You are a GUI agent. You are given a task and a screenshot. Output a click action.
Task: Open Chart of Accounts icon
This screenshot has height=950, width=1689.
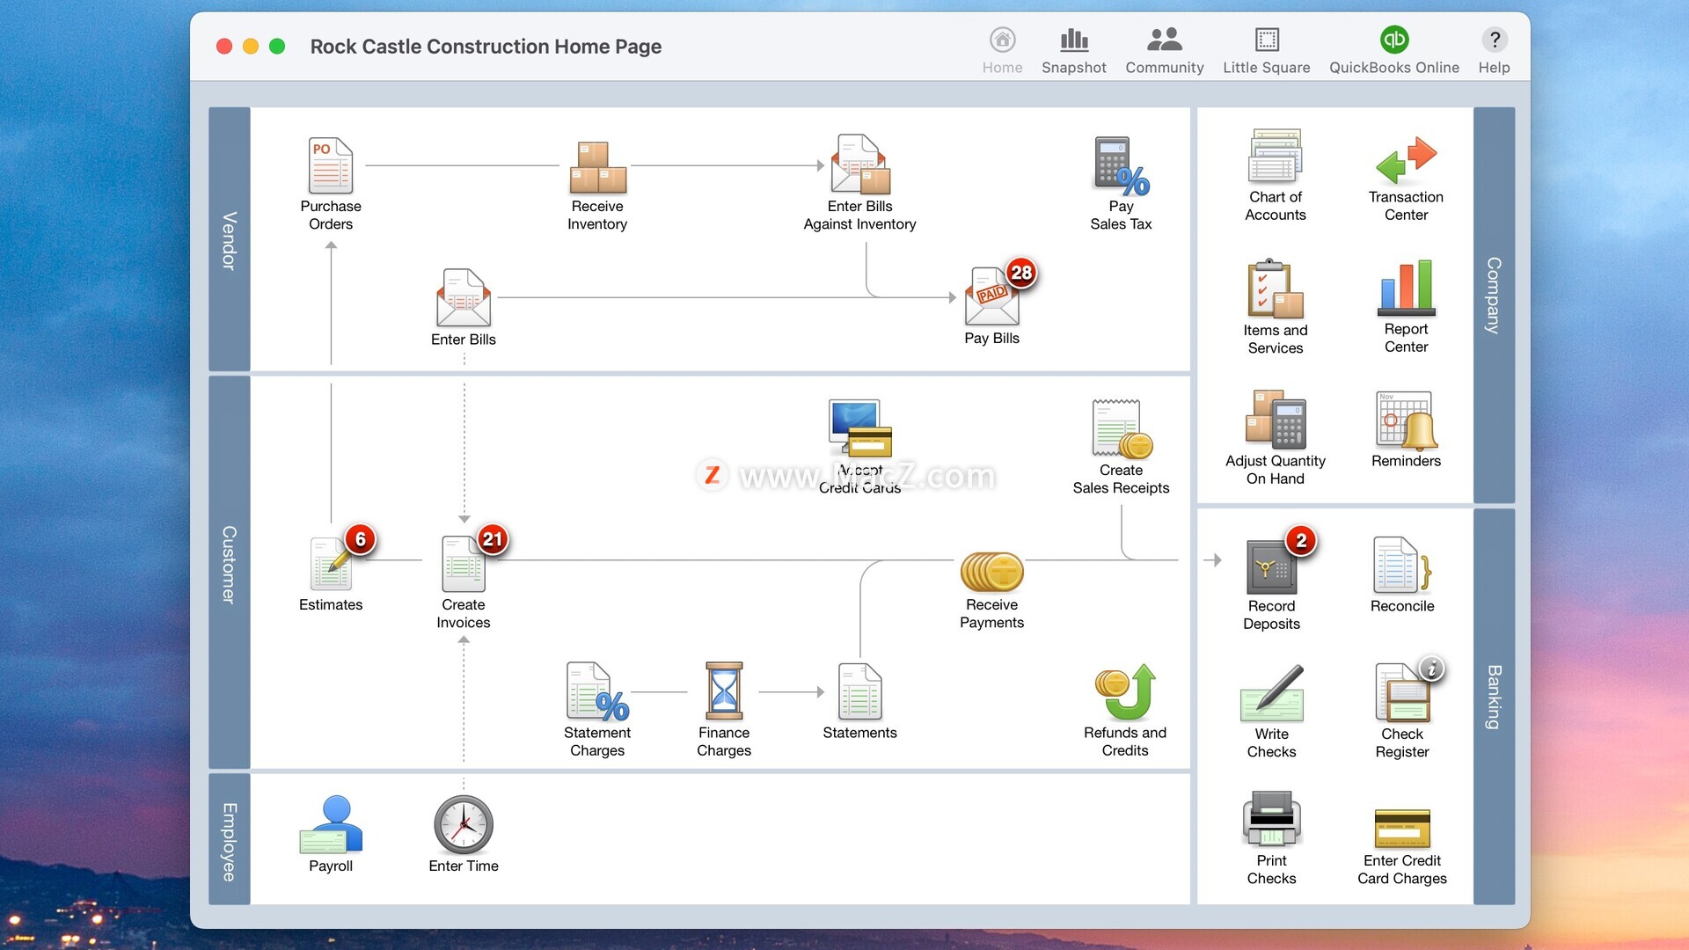coord(1276,156)
